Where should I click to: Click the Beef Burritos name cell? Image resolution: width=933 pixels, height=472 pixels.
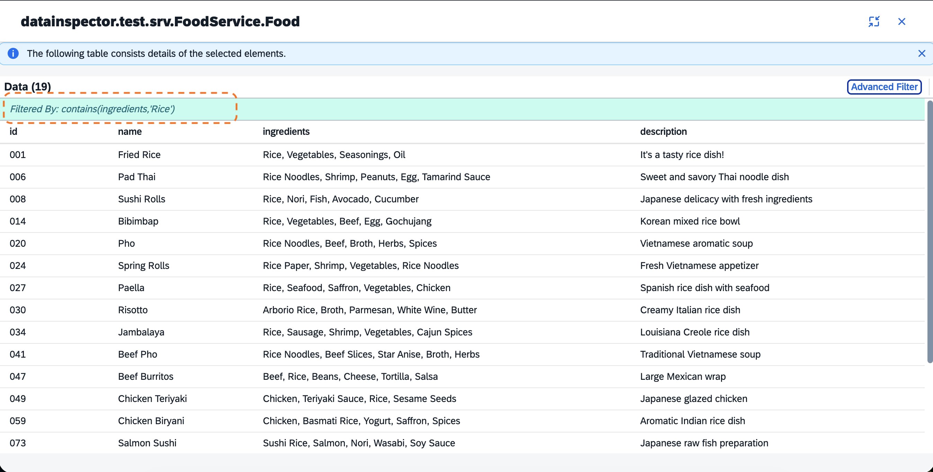coord(145,376)
